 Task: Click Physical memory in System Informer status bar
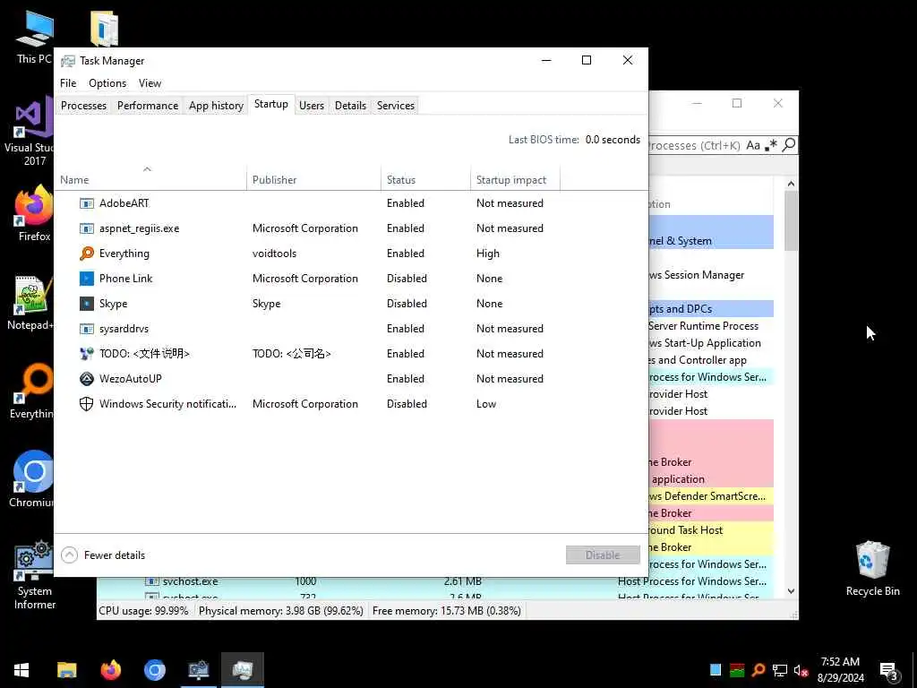coord(280,611)
